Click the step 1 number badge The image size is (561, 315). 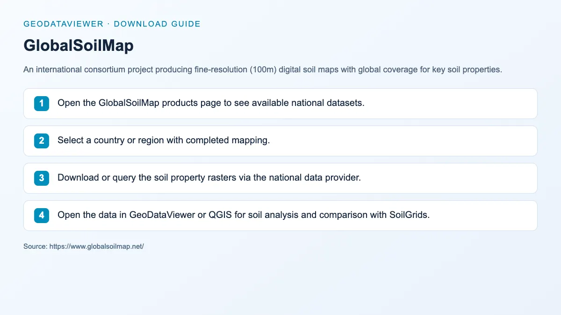pos(42,104)
